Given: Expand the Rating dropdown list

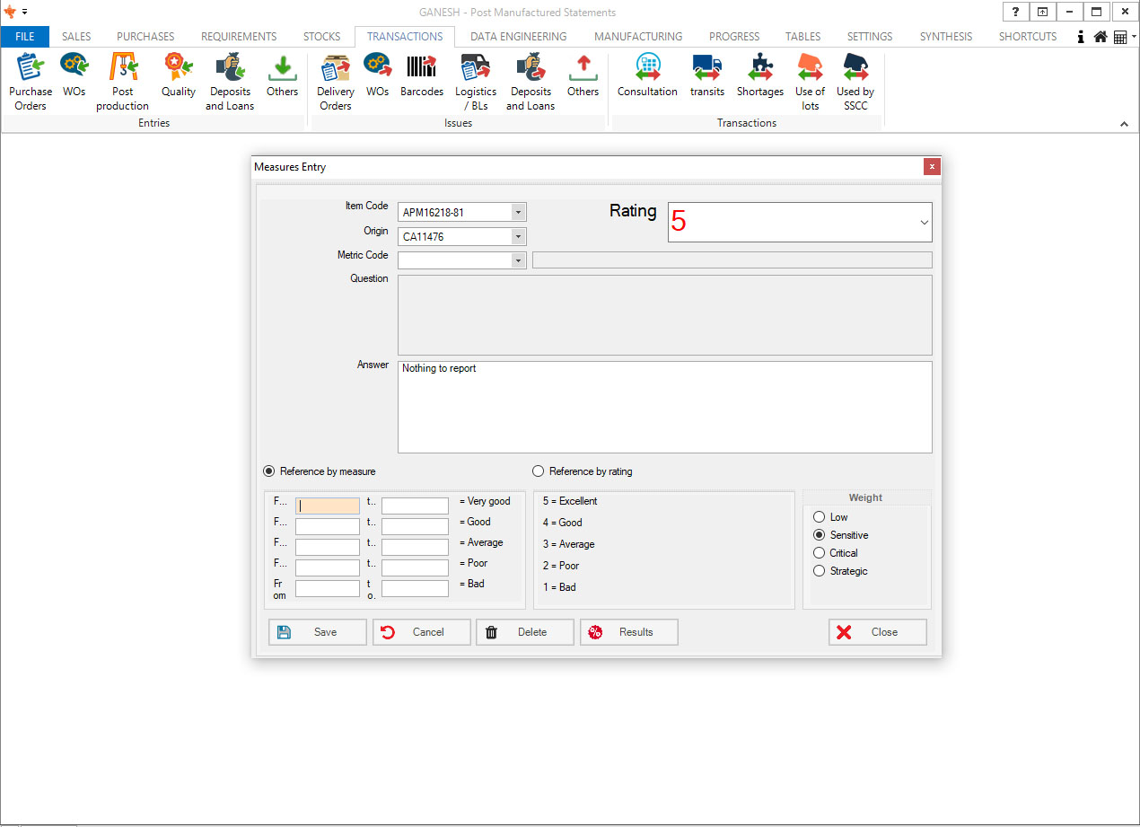Looking at the screenshot, I should [924, 223].
